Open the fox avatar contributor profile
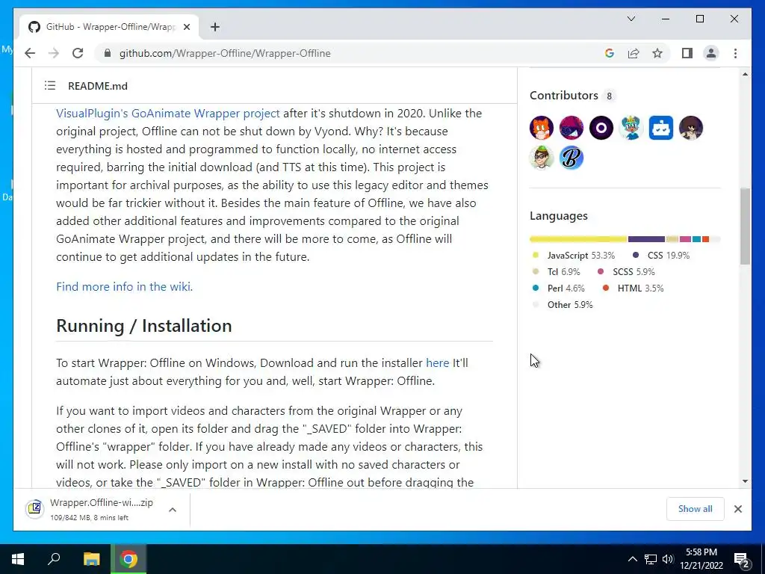 tap(542, 128)
